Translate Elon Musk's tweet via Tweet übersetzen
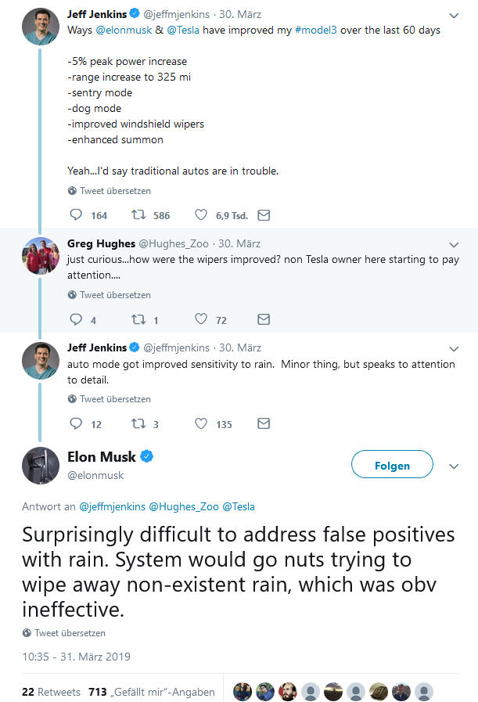The height and width of the screenshot is (702, 478). click(70, 632)
